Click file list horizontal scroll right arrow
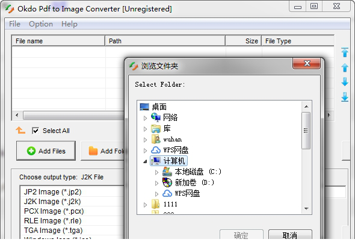This screenshot has width=355, height=248. [329, 115]
